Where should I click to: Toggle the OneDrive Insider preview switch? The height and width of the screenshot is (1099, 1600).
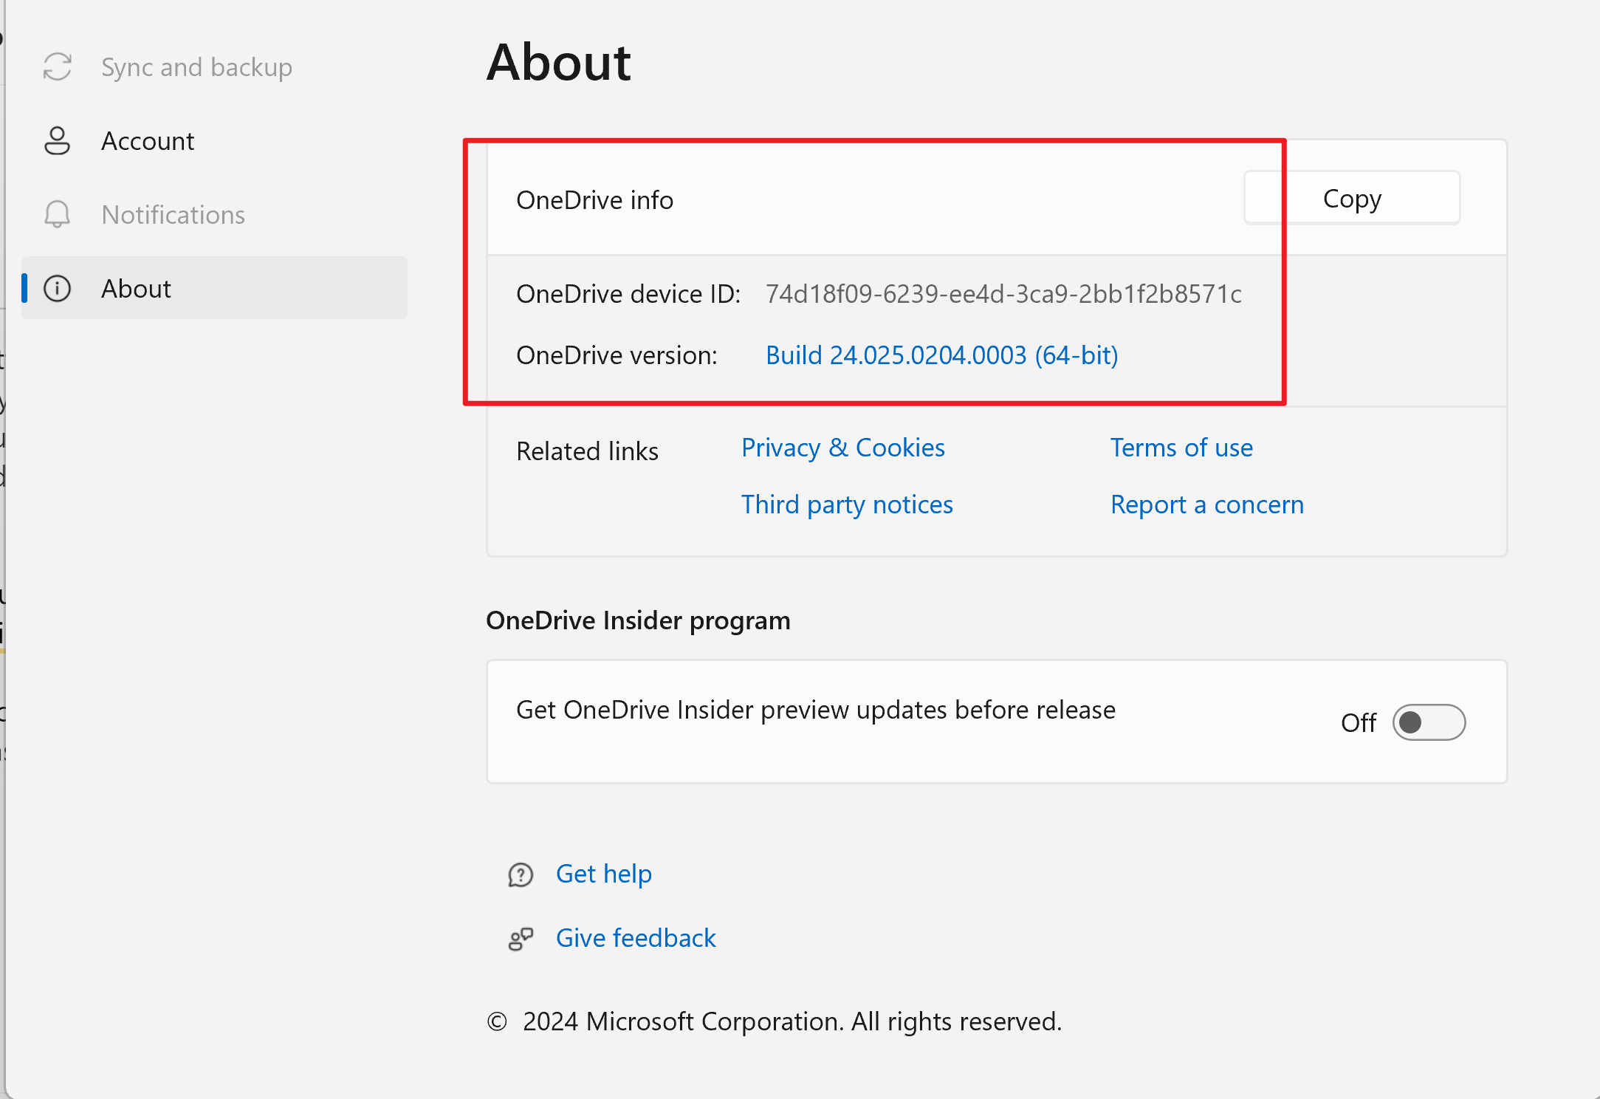[1429, 722]
